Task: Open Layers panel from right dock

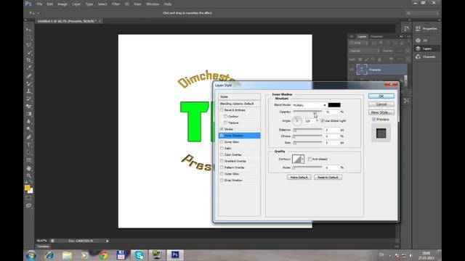Action: [x=427, y=49]
